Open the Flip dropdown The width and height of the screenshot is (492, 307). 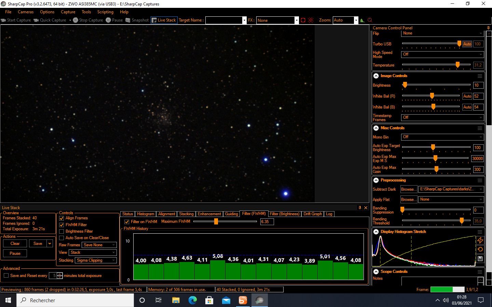click(x=442, y=33)
